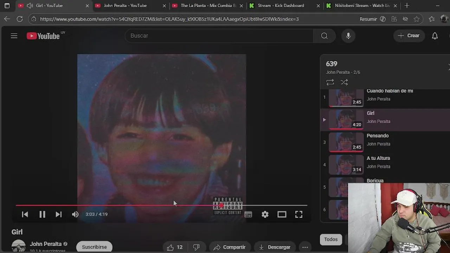The width and height of the screenshot is (450, 253).
Task: Toggle loop playlist in 639 panel
Action: (x=330, y=82)
